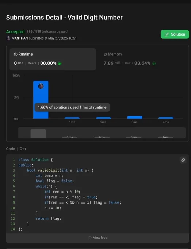The image size is (191, 249).
Task: Click the clock icon next to Runtime
Action: pyautogui.click(x=15, y=55)
